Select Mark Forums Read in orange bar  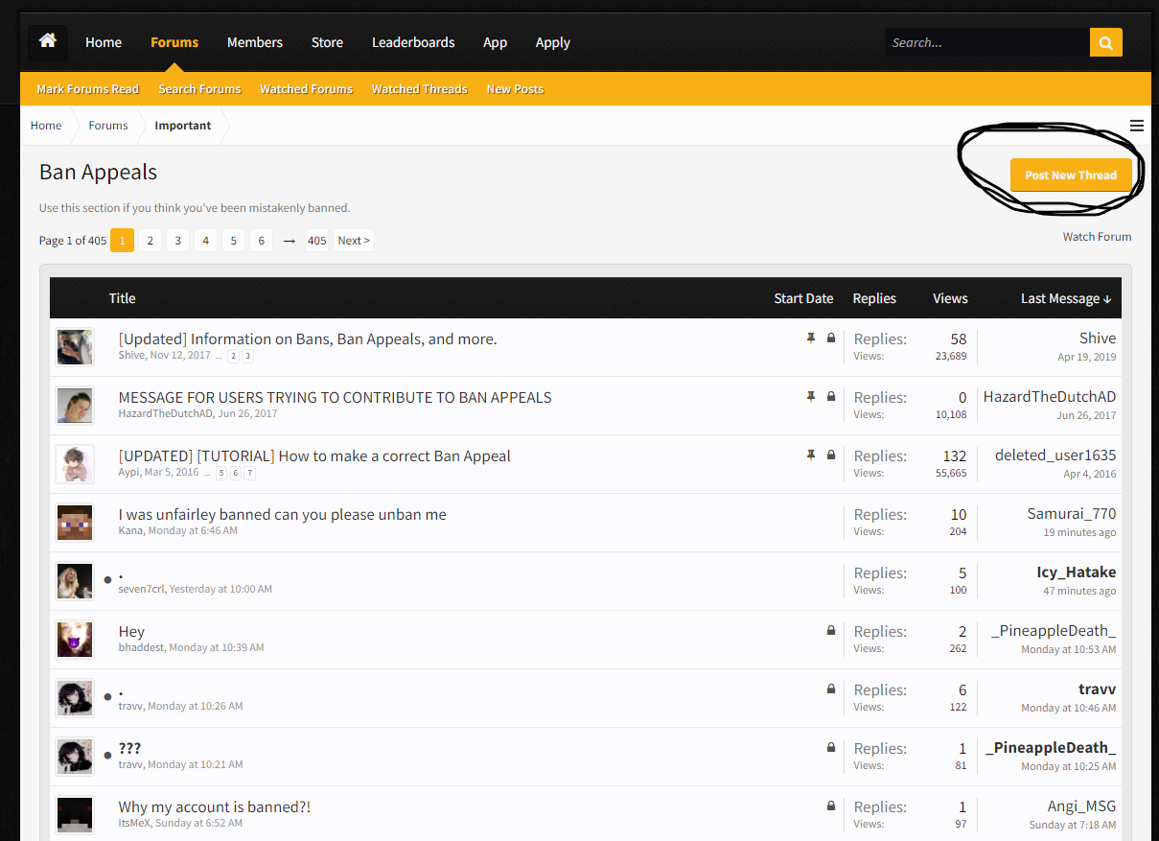click(88, 89)
